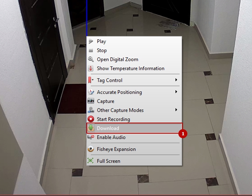Click the Other Capture Modes label
252x196 pixels.
pos(120,110)
